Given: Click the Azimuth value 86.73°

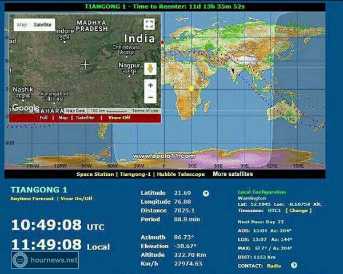Looking at the screenshot, I should [x=184, y=237].
